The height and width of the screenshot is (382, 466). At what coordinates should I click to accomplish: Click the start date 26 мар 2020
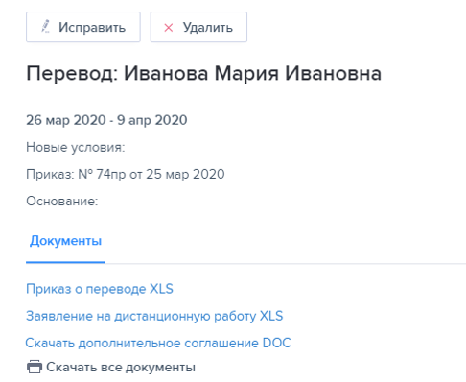(x=66, y=120)
